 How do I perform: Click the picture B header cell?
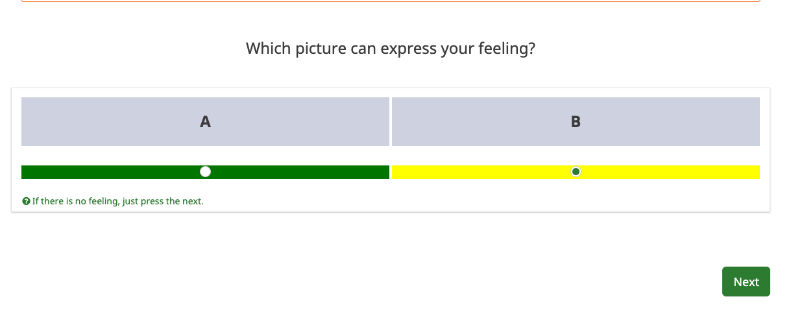(x=576, y=121)
